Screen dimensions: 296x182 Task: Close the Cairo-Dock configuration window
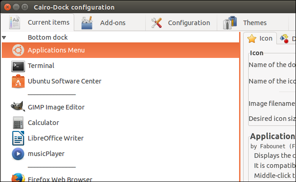pyautogui.click(x=7, y=7)
